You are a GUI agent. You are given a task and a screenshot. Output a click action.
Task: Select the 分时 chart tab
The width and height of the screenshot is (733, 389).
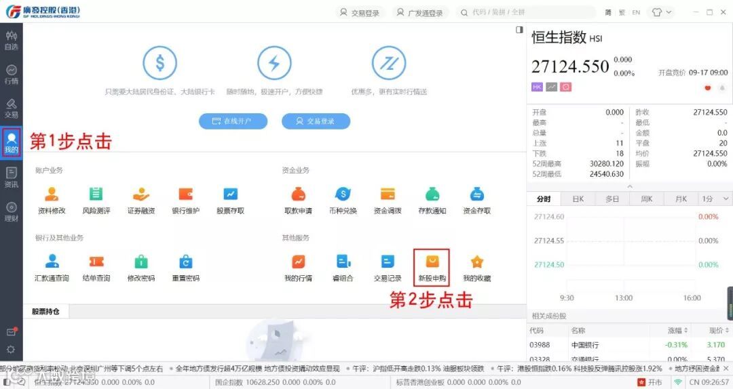pyautogui.click(x=544, y=199)
